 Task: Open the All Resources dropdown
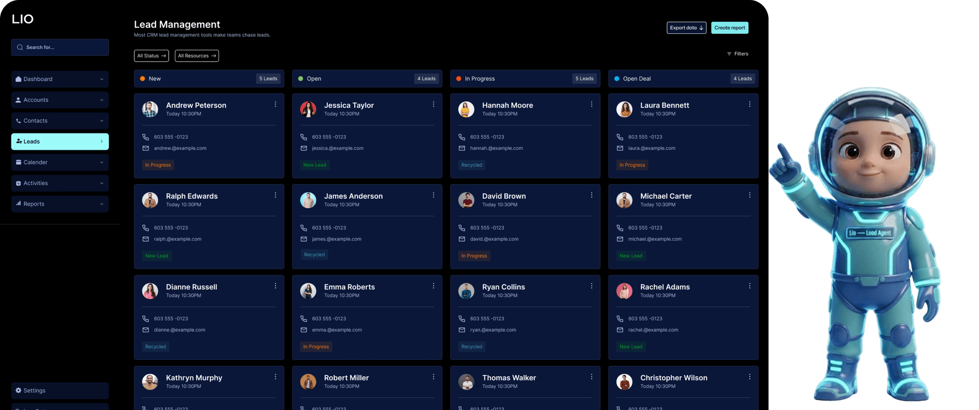tap(197, 56)
